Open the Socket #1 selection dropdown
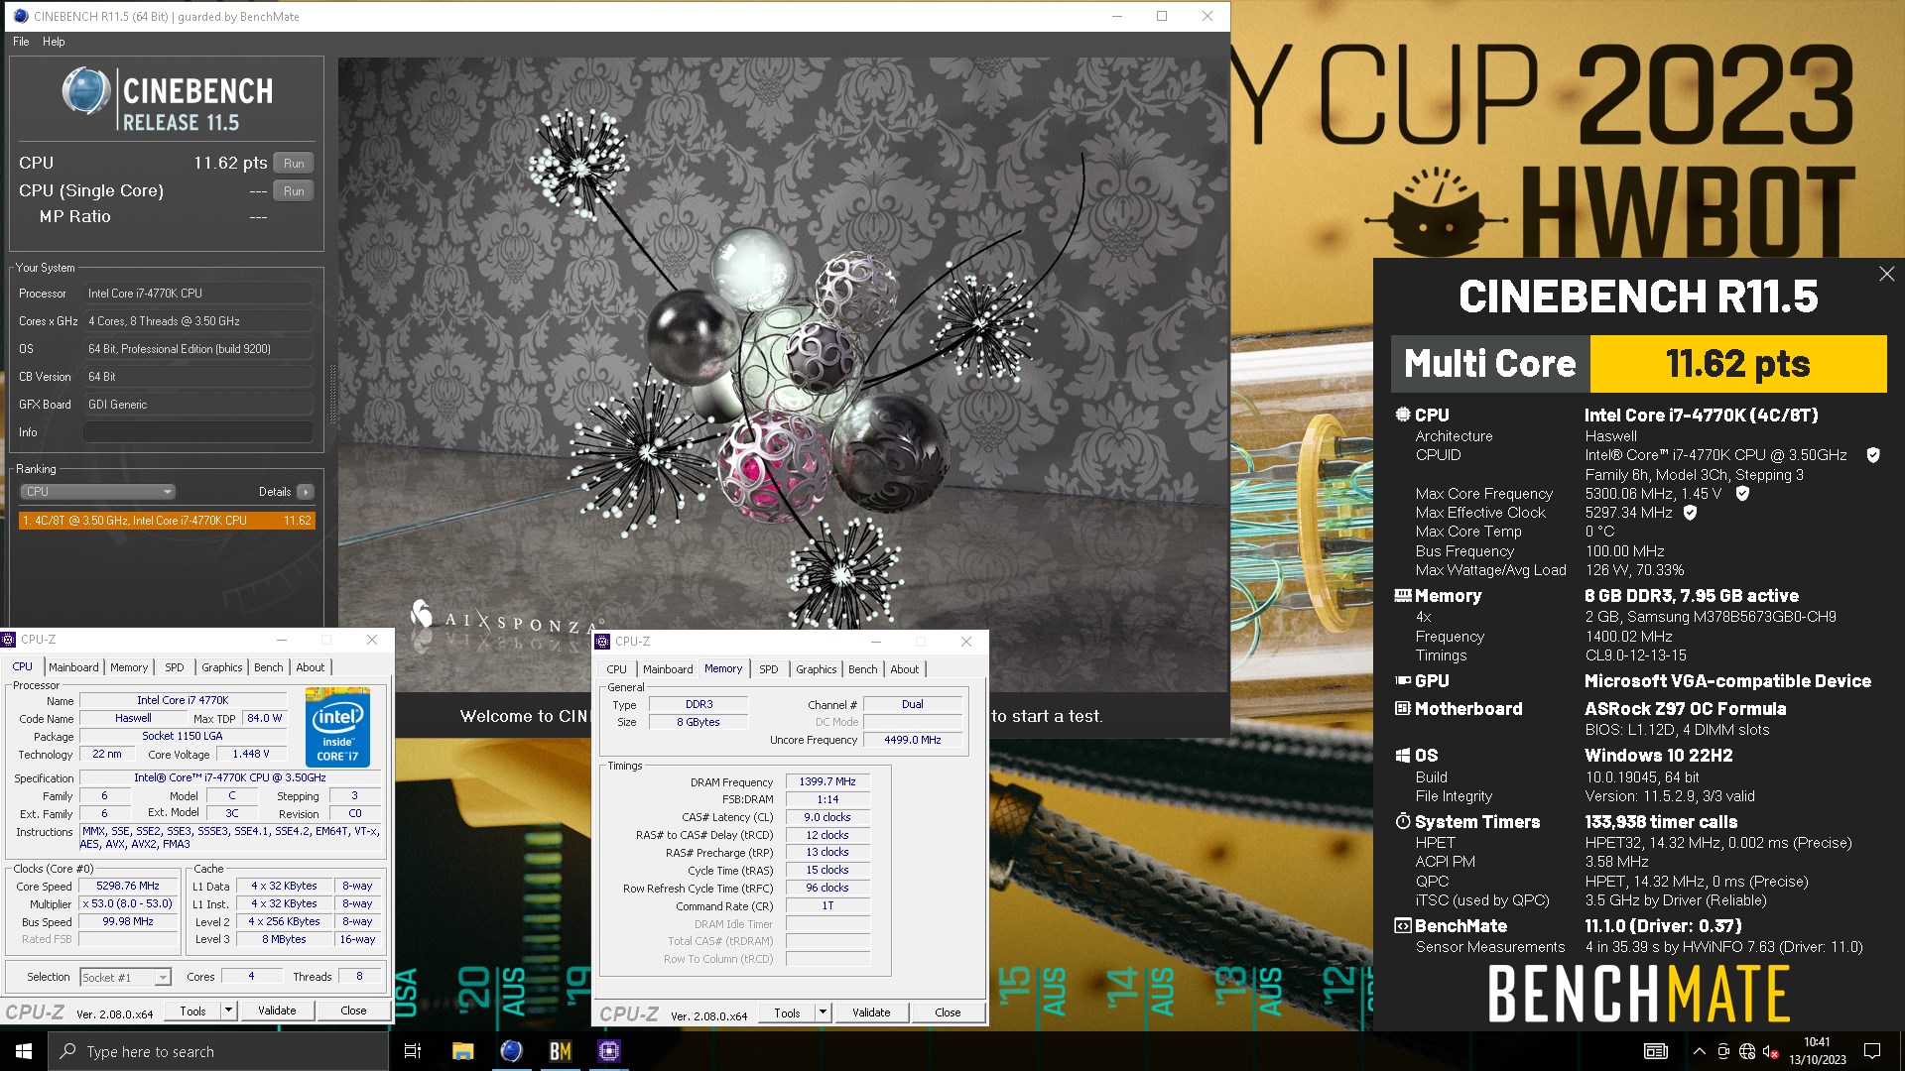 [x=125, y=978]
